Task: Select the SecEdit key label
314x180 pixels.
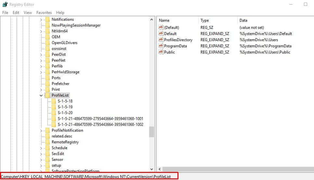Action: pos(58,154)
